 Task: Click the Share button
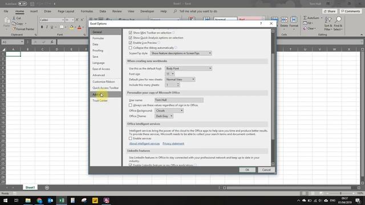pos(330,11)
